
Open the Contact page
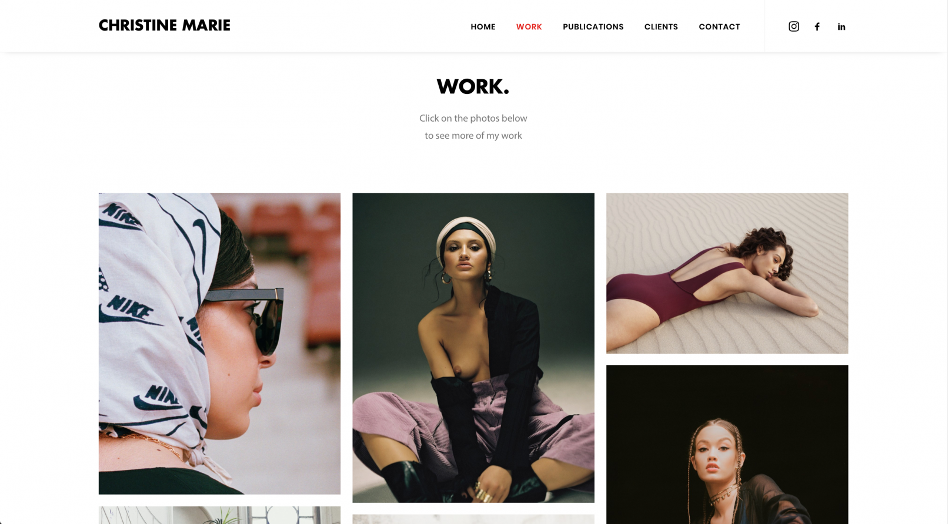point(719,26)
